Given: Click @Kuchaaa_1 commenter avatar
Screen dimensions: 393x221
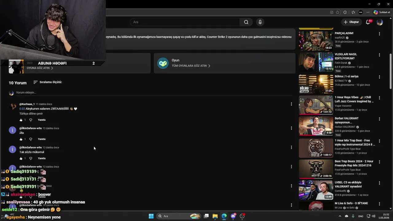Looking at the screenshot, I should coord(12,106).
